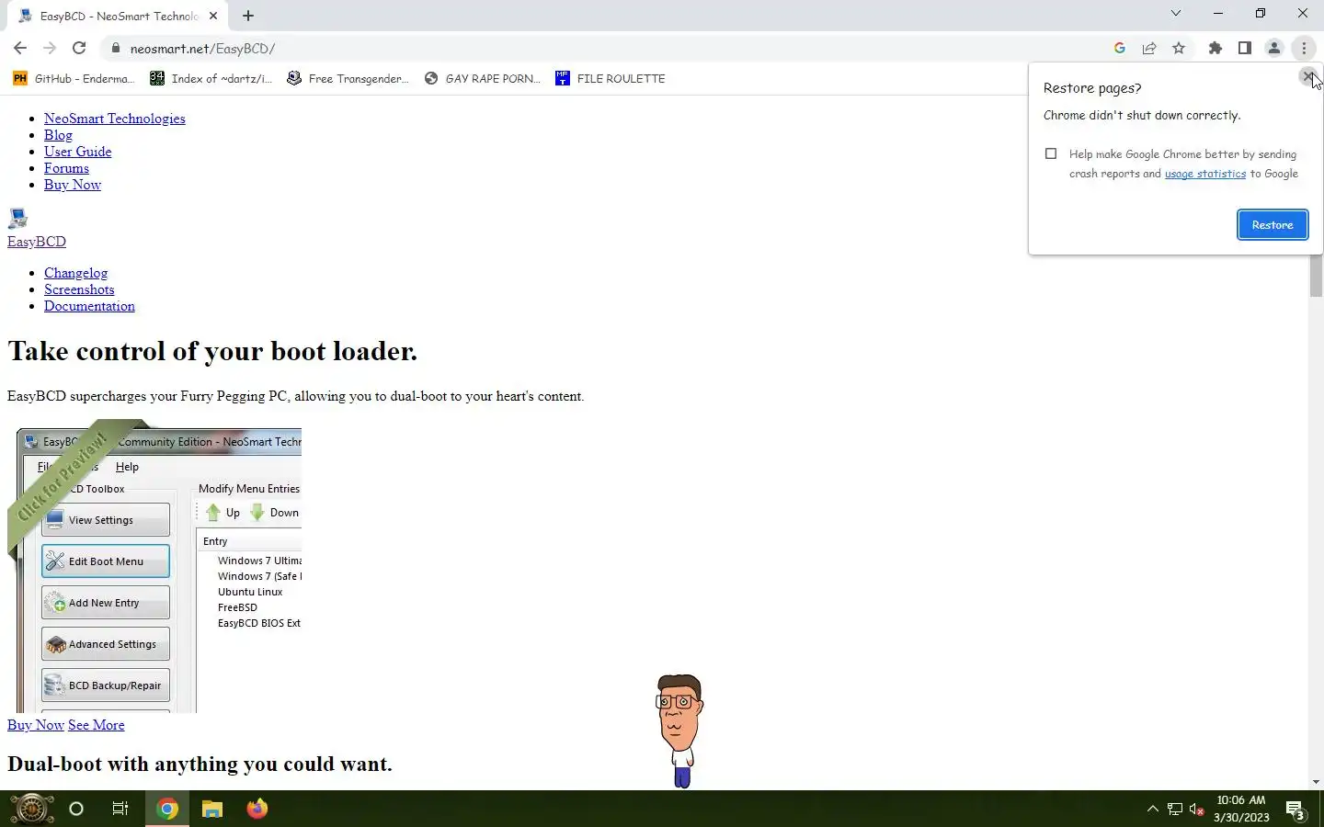This screenshot has width=1324, height=827.
Task: Open the Index of ~dartz bookmark
Action: click(x=211, y=78)
